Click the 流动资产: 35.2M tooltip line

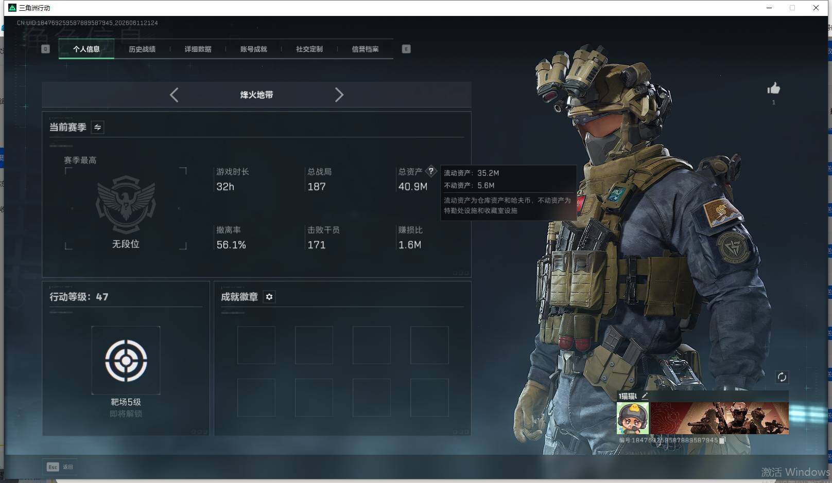pyautogui.click(x=472, y=173)
